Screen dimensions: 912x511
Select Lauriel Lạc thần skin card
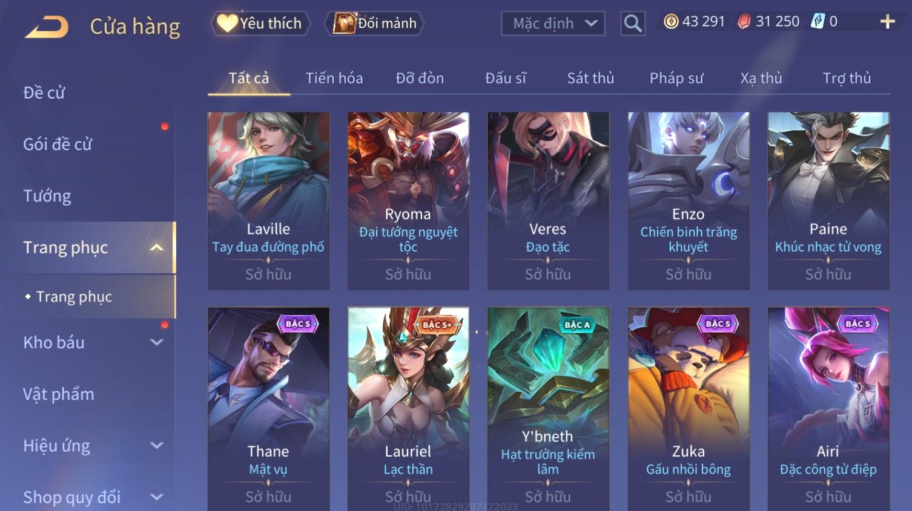click(408, 409)
